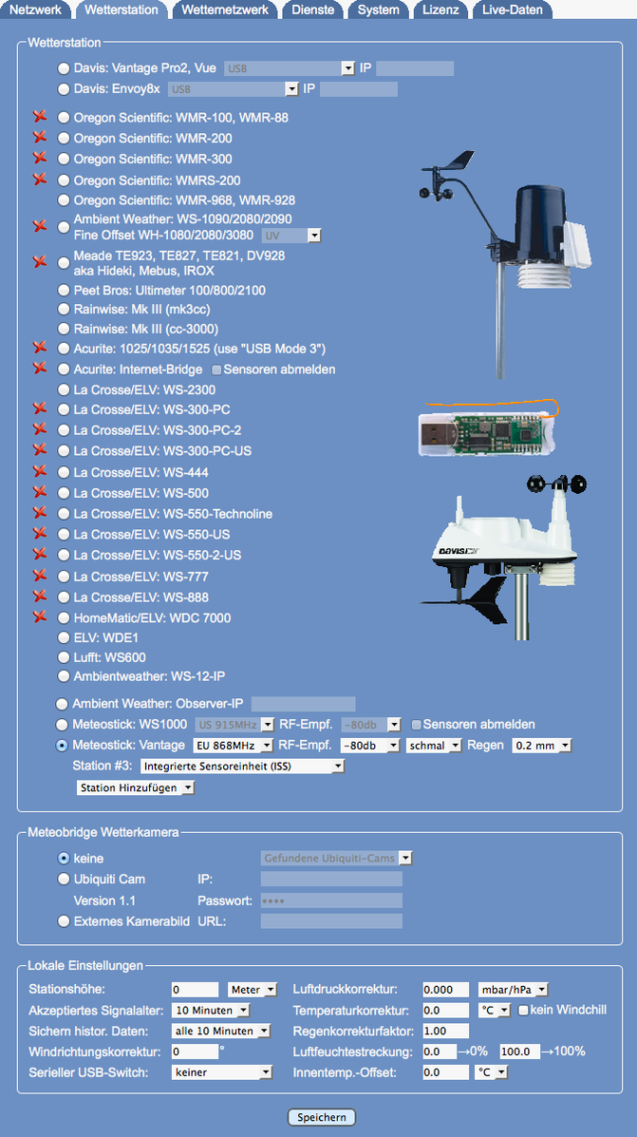Select Ubiquiti Cam radio option
The image size is (637, 1137).
click(x=64, y=879)
